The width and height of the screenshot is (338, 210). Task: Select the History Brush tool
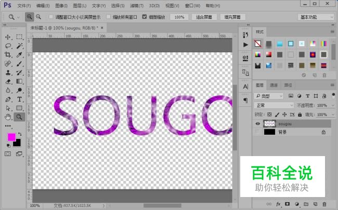[x=19, y=73]
